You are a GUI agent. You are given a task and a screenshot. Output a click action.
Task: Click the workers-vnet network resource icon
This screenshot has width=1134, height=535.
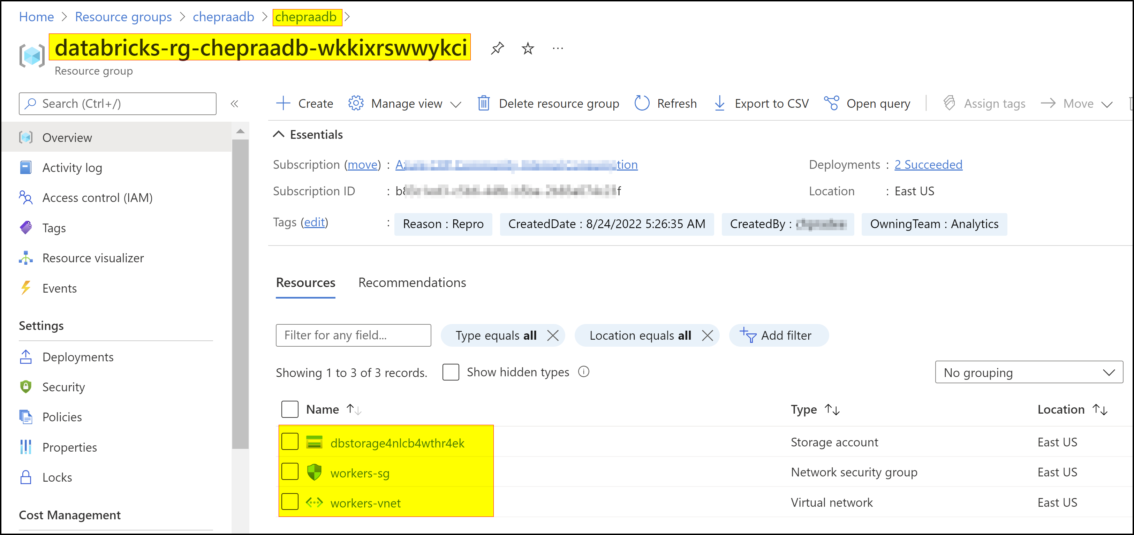(314, 502)
